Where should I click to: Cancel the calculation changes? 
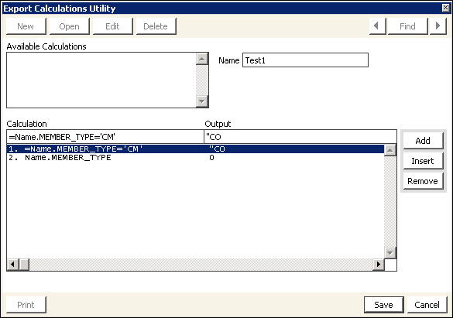427,305
